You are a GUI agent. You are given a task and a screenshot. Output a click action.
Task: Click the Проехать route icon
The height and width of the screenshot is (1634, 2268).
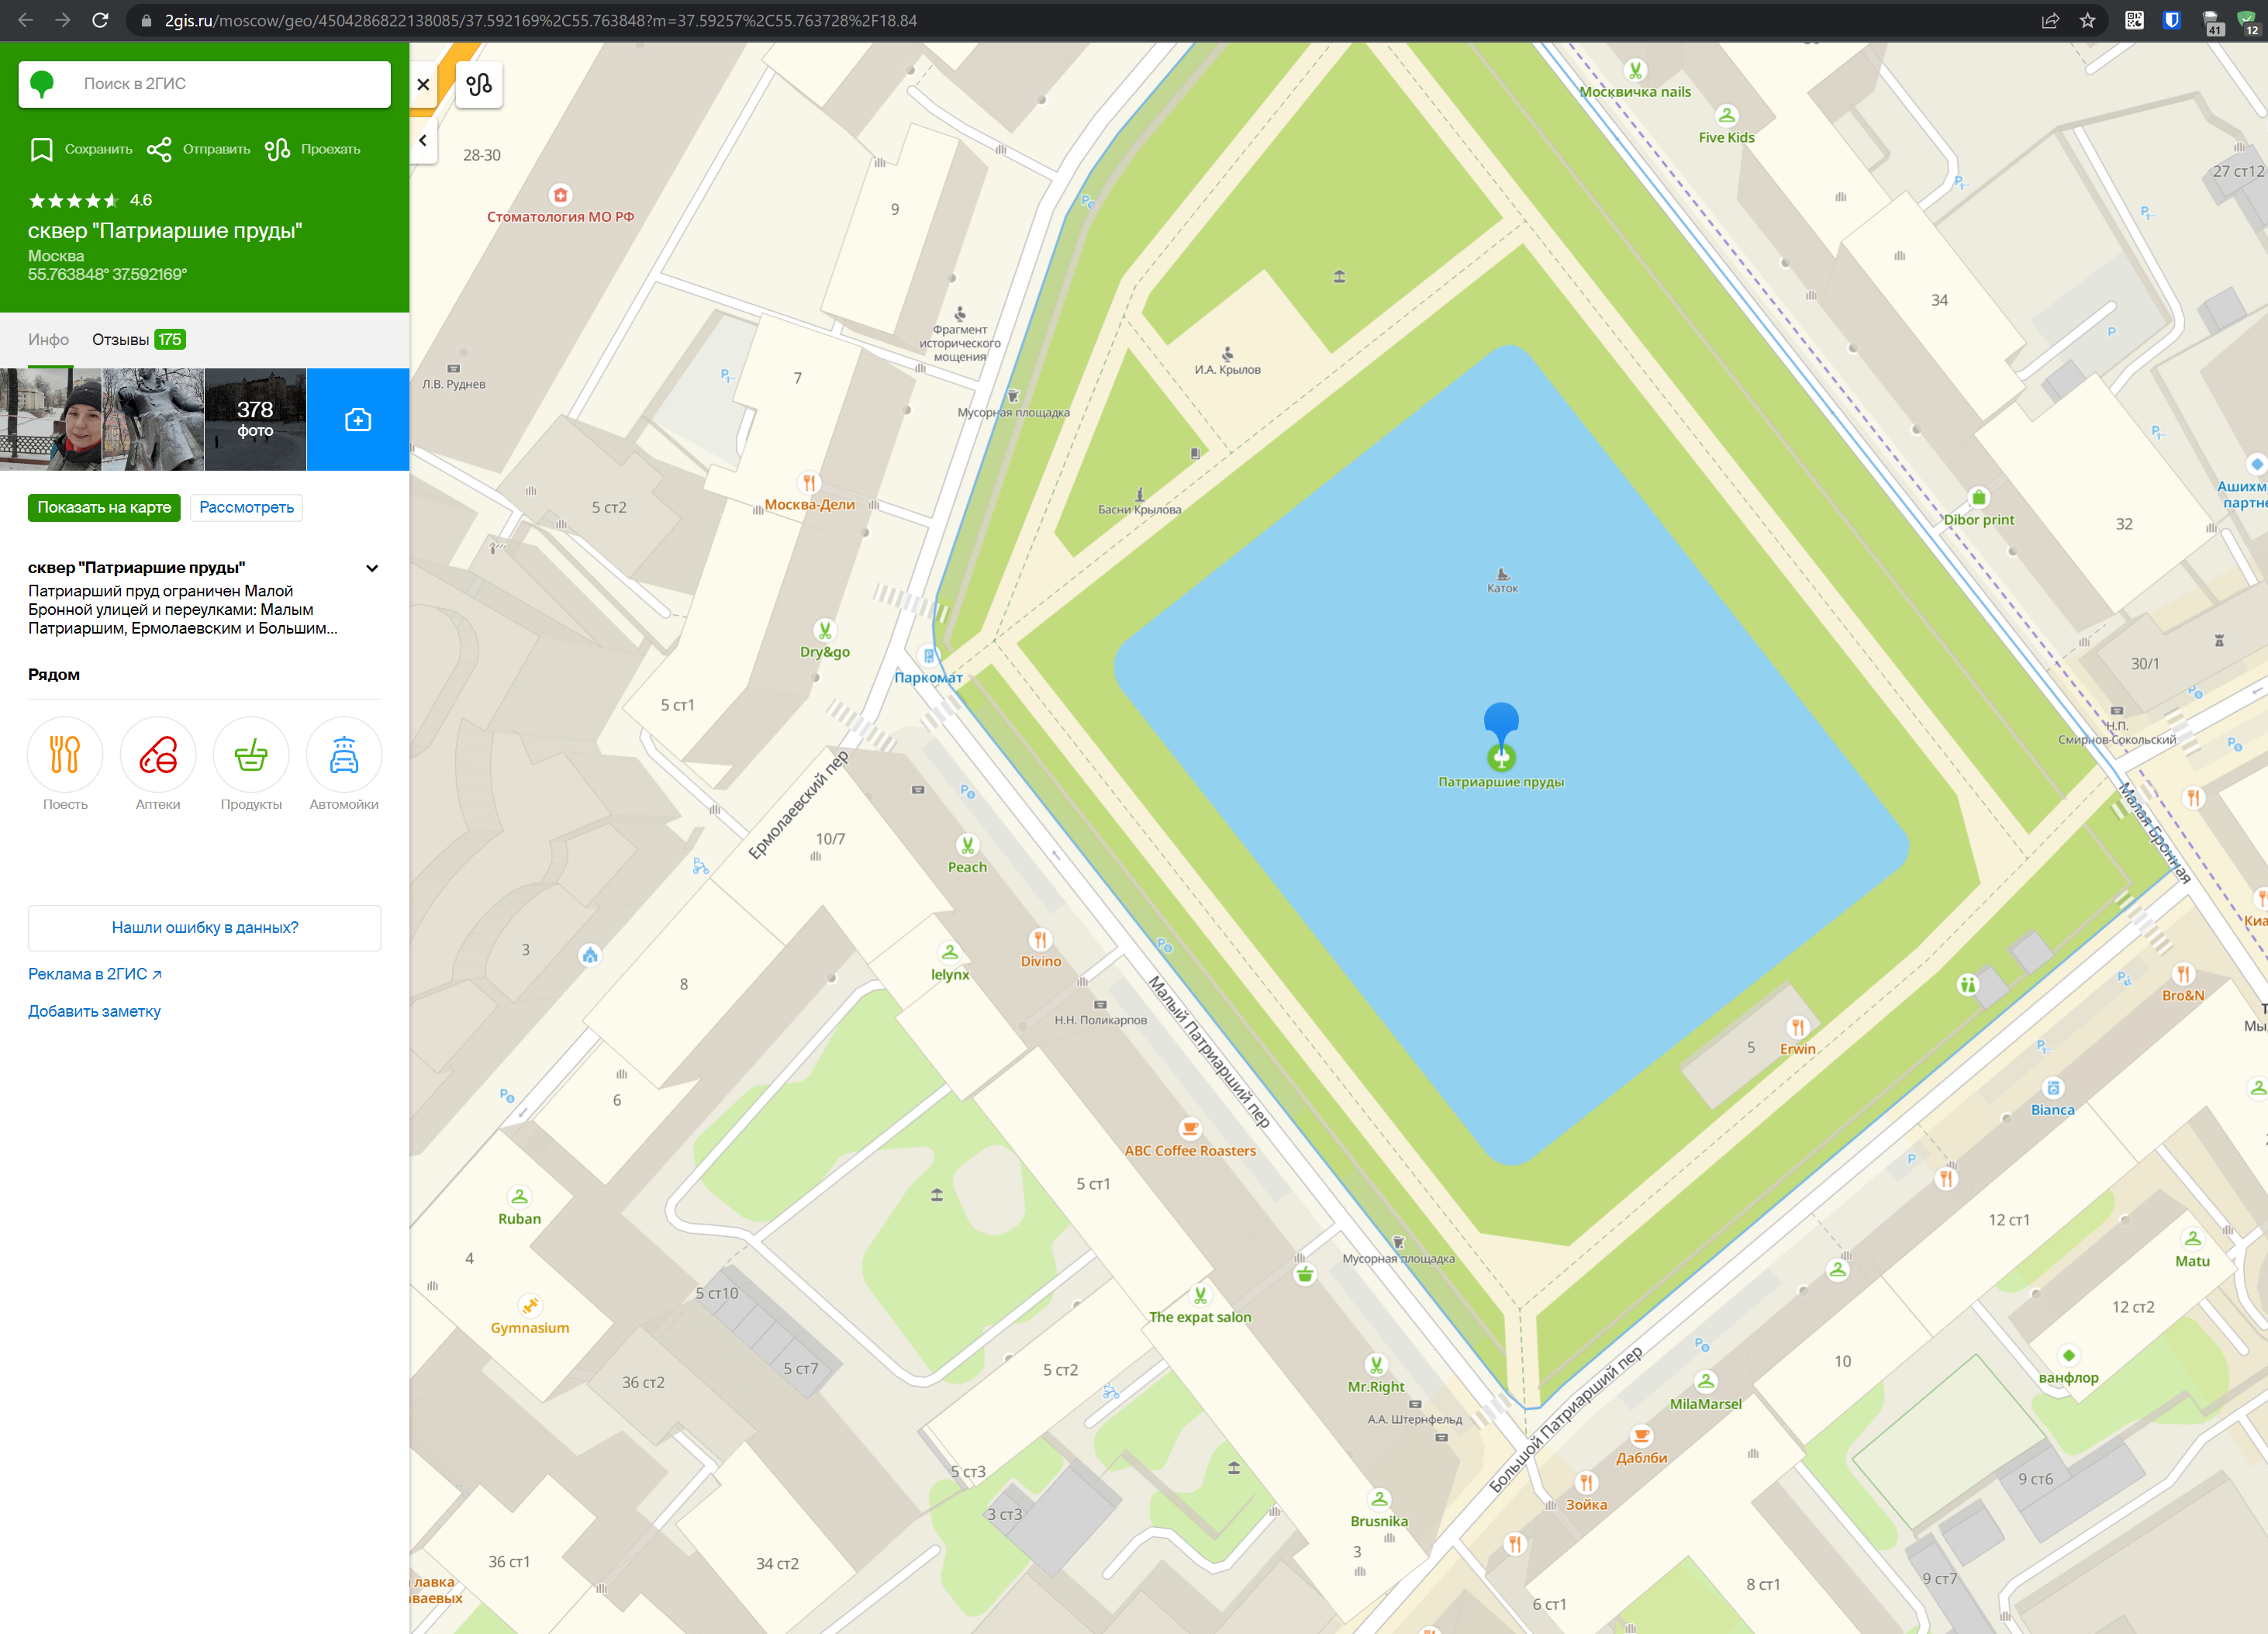pos(277,148)
